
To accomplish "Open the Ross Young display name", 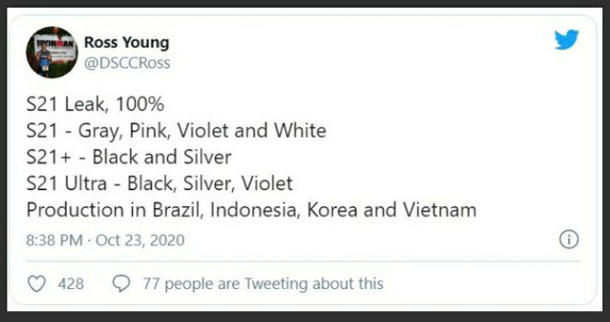I will (127, 42).
